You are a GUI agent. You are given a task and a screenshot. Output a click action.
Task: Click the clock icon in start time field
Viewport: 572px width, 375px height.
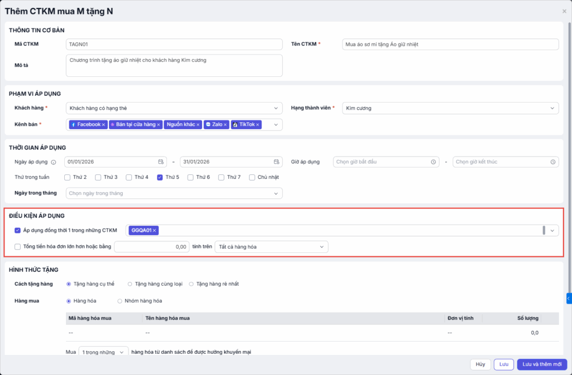coord(433,162)
